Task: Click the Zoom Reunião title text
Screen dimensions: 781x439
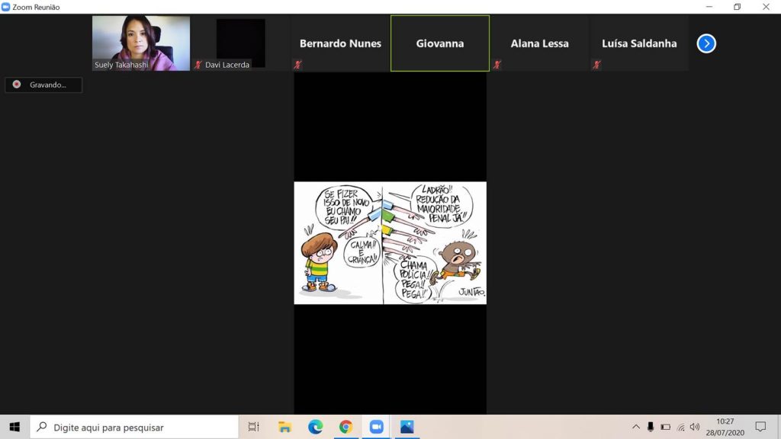Action: pyautogui.click(x=36, y=7)
